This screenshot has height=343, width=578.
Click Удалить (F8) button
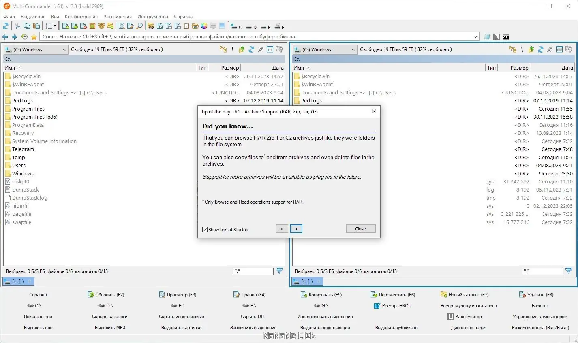click(536, 295)
